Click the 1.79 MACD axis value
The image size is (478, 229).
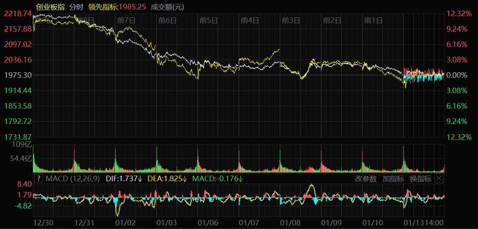(24, 195)
